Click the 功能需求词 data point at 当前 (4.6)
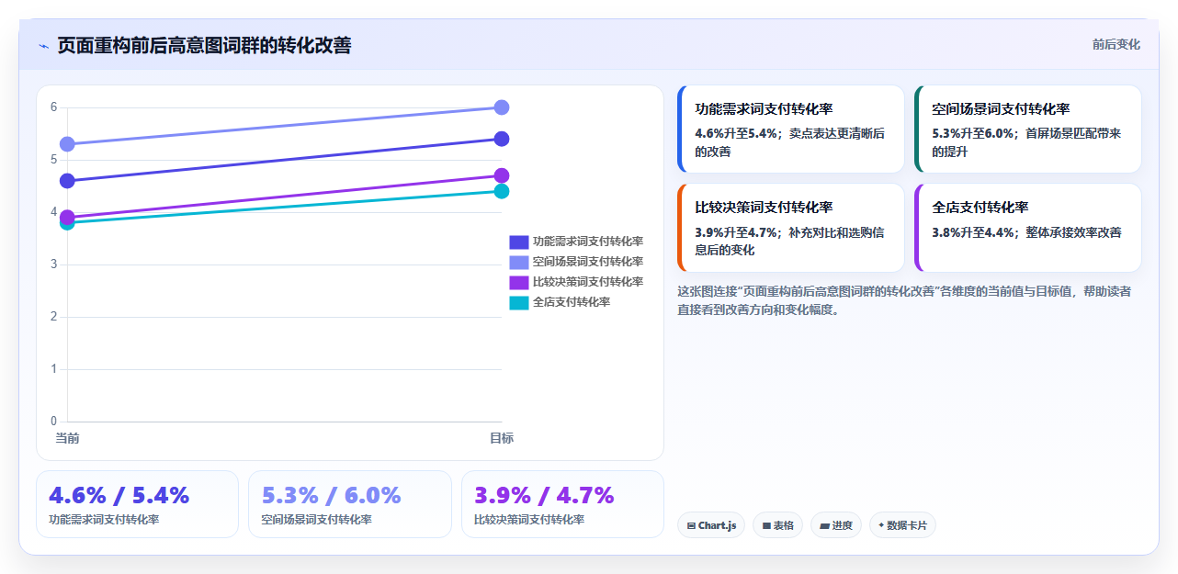 (67, 181)
